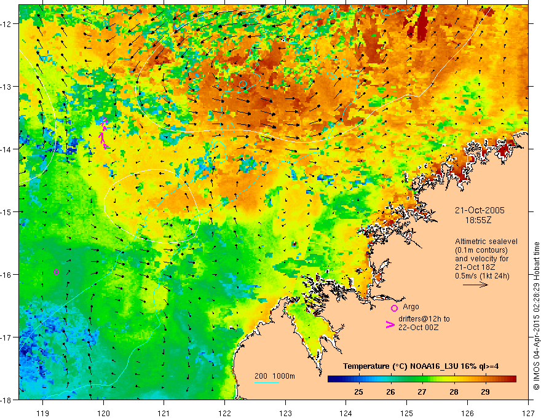Click the latitude label -12
Viewport: 541px width, 418px height.
[7, 24]
